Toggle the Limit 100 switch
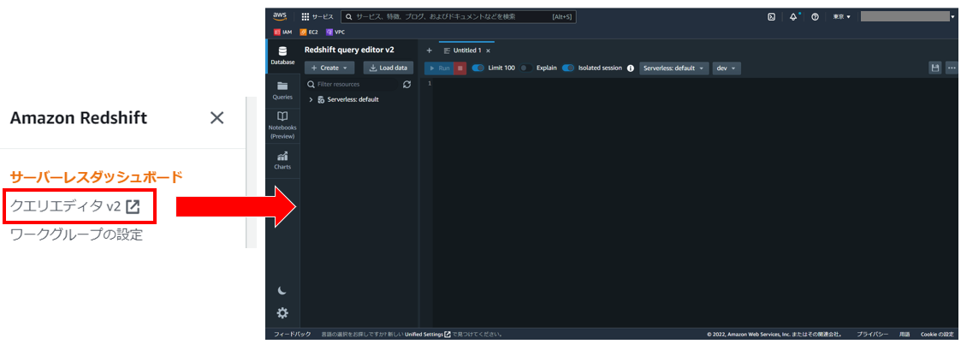The height and width of the screenshot is (344, 961). click(478, 68)
